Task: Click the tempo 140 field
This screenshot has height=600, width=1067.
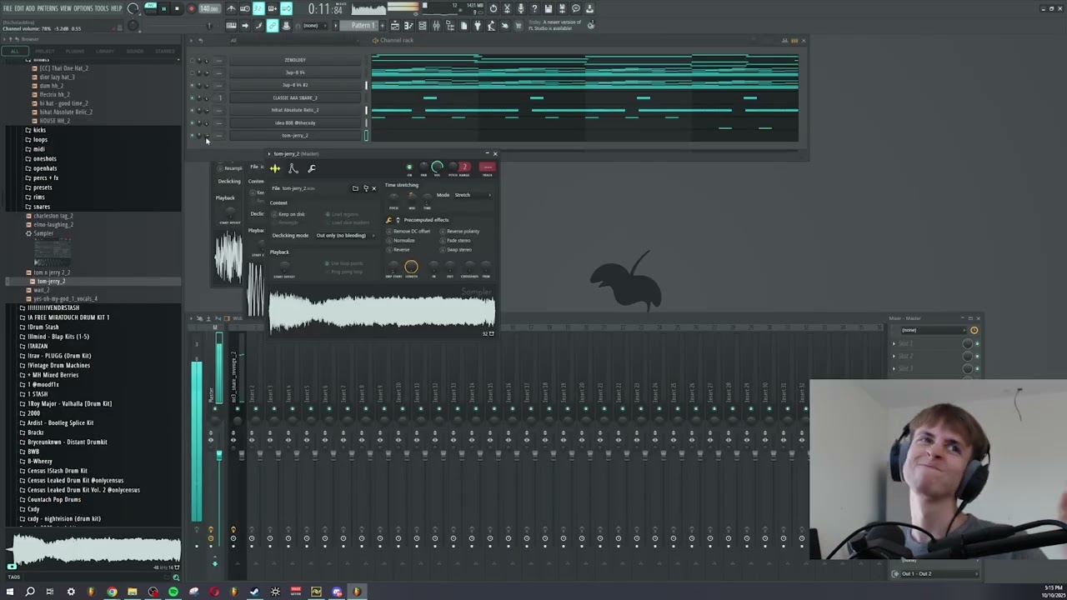Action: tap(208, 8)
